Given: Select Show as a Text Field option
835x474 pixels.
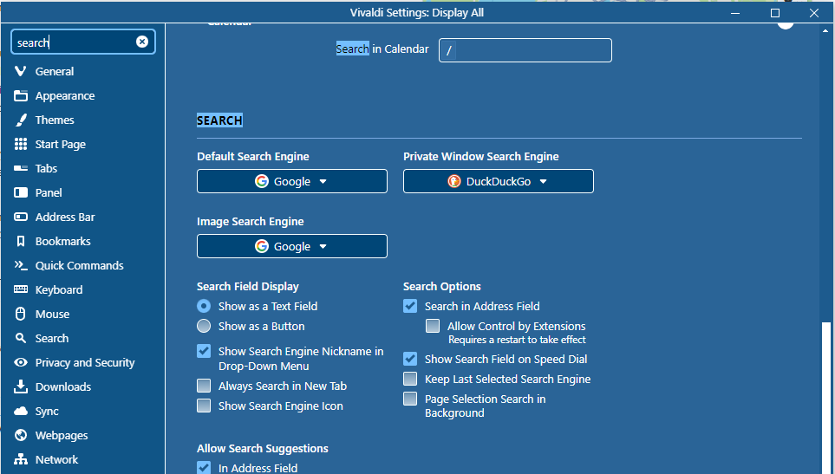Looking at the screenshot, I should 204,306.
